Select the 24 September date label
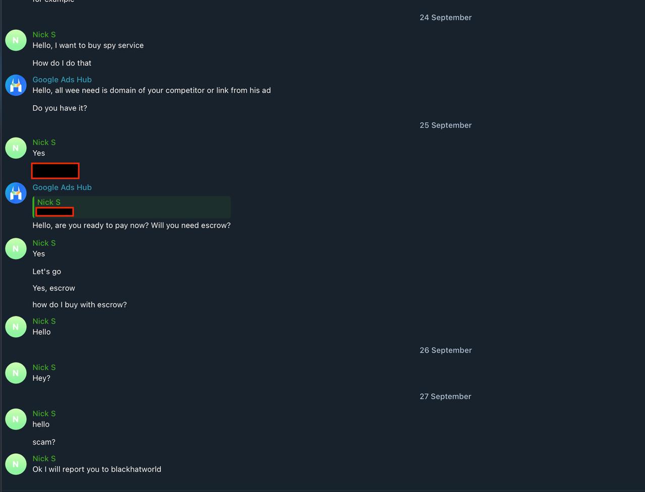The image size is (645, 492). (445, 18)
